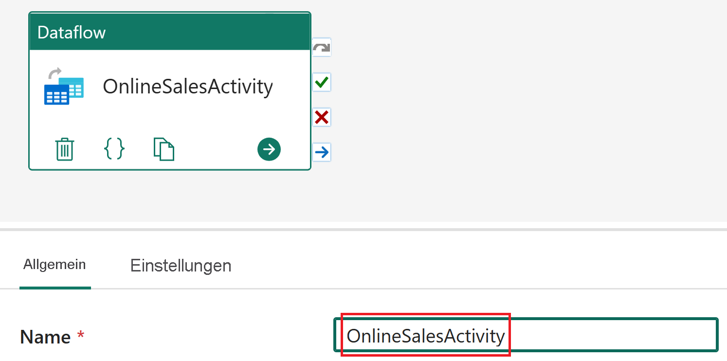The width and height of the screenshot is (727, 361).
Task: Click the green checkmark success connector
Action: click(x=322, y=82)
